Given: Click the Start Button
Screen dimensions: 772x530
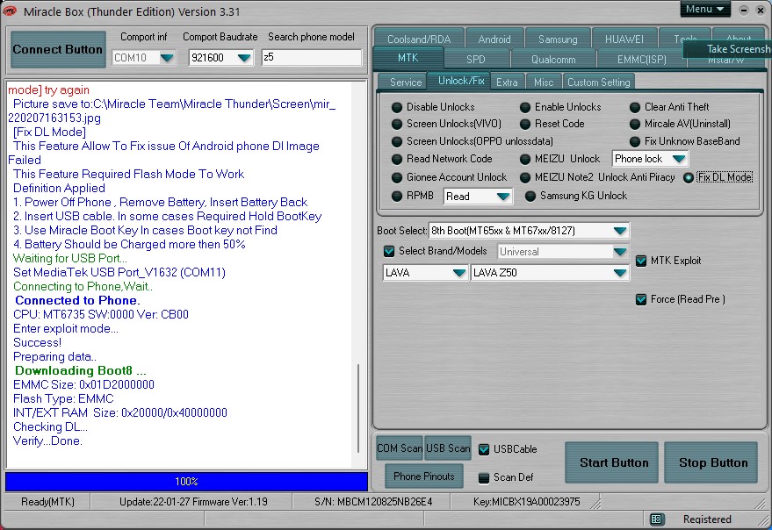Looking at the screenshot, I should [x=611, y=462].
